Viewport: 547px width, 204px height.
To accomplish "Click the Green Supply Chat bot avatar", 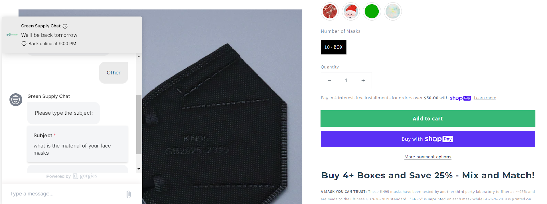I will click(x=16, y=100).
